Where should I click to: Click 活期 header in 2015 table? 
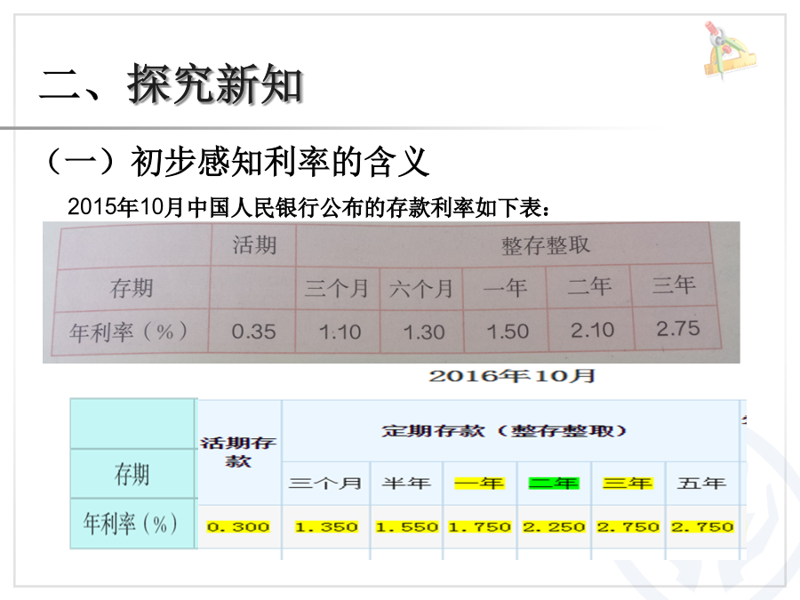click(254, 245)
